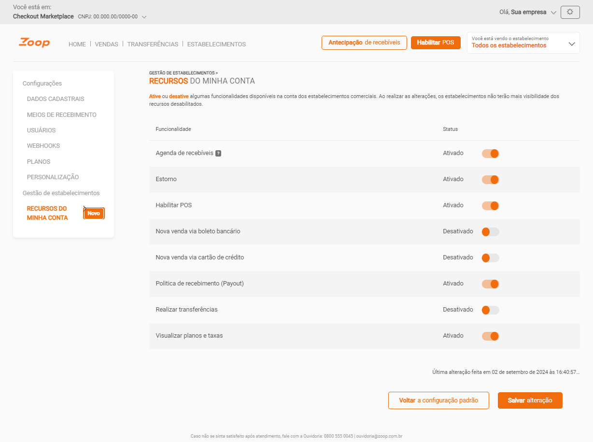Screen dimensions: 593x442
Task: Enable Nova venda via boleto bancário
Action: (490, 231)
